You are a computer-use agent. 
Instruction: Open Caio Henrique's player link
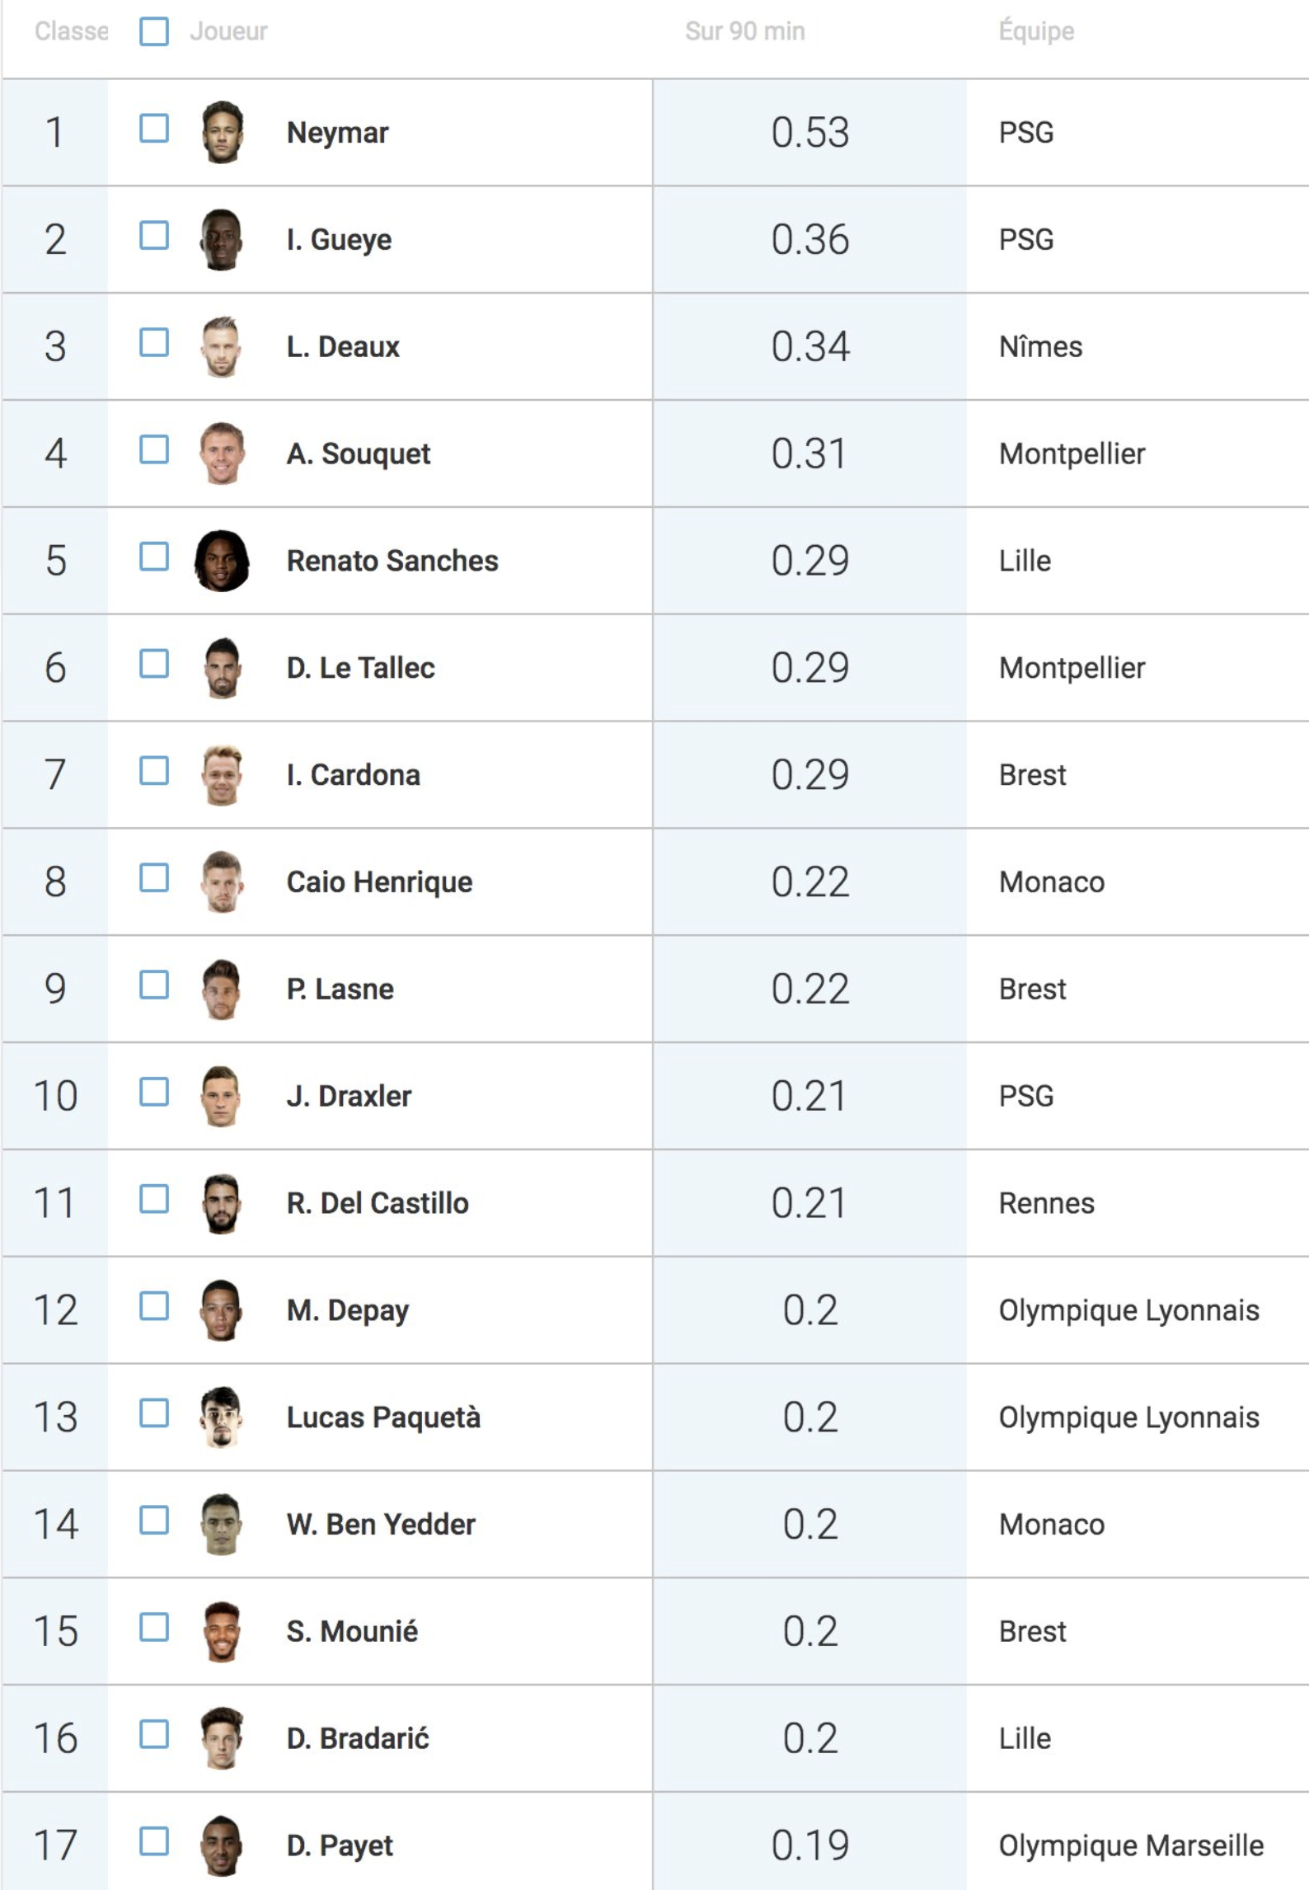pyautogui.click(x=379, y=882)
